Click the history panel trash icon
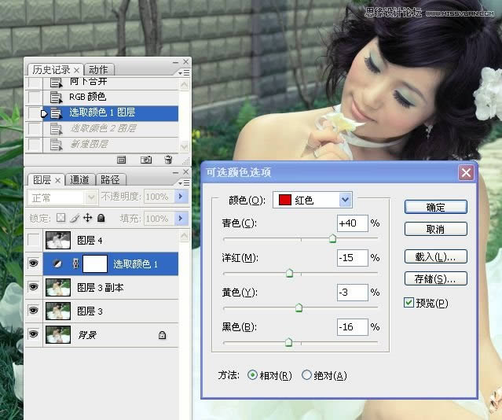Screen dimensions: 502x420 click(167, 160)
